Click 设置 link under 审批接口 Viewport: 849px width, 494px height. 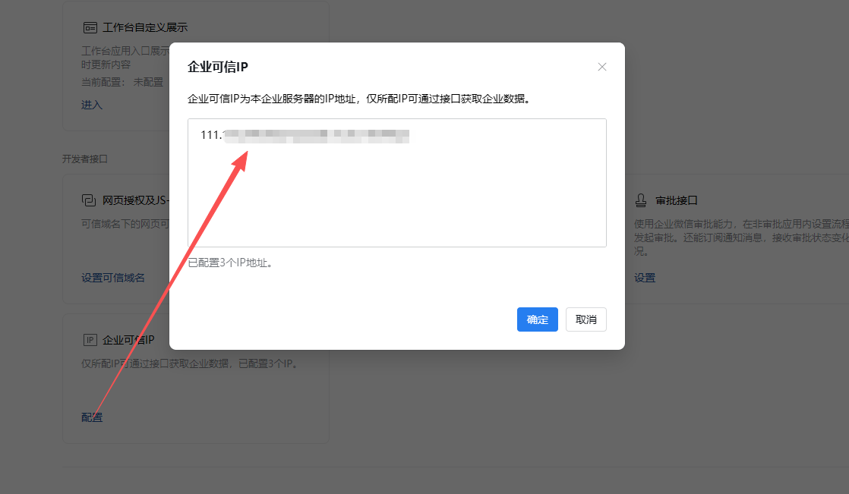click(644, 278)
